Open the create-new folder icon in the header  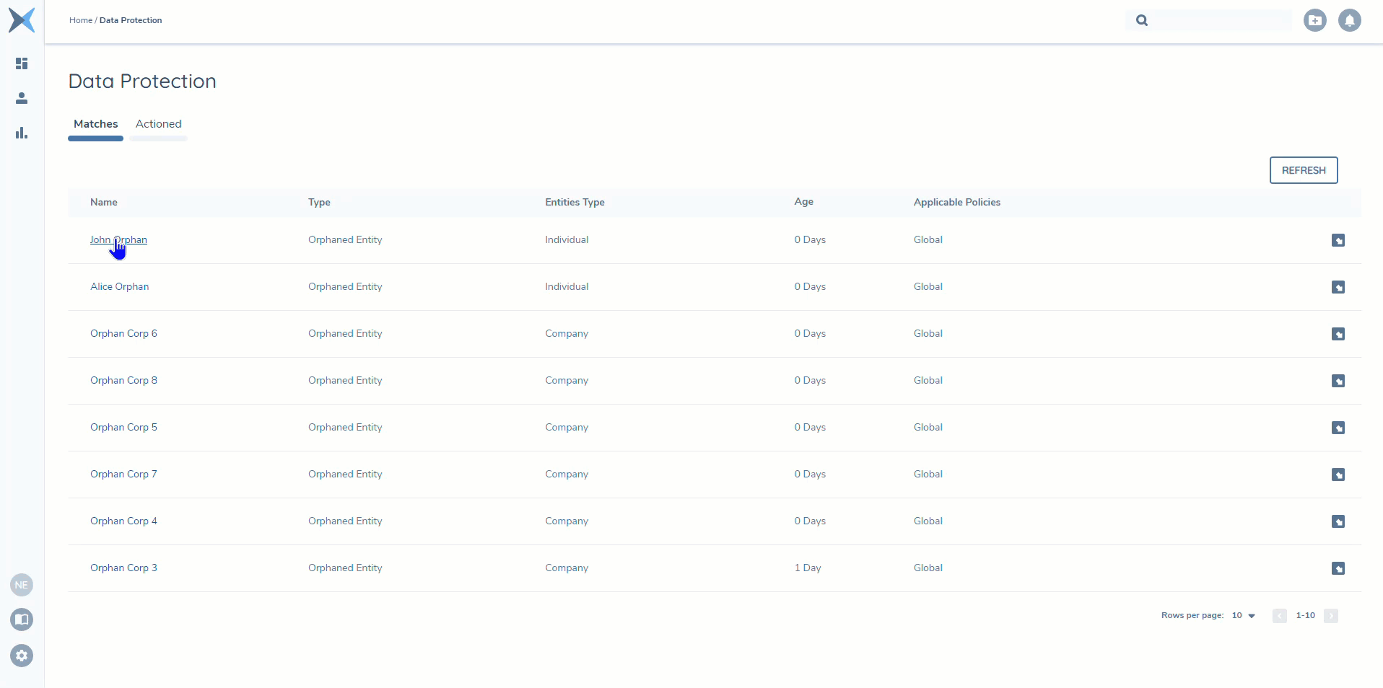(x=1314, y=20)
